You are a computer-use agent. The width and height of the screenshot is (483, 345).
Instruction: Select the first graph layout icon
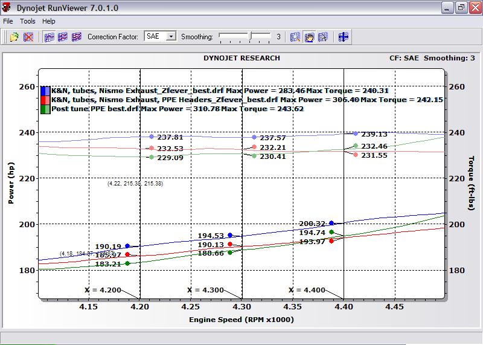pos(50,37)
